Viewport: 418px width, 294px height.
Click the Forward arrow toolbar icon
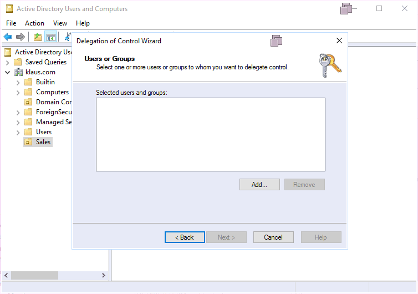tap(21, 37)
